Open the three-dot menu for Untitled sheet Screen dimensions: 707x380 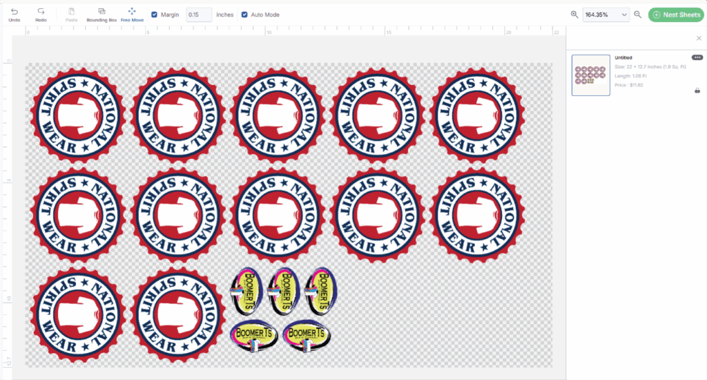[x=697, y=57]
